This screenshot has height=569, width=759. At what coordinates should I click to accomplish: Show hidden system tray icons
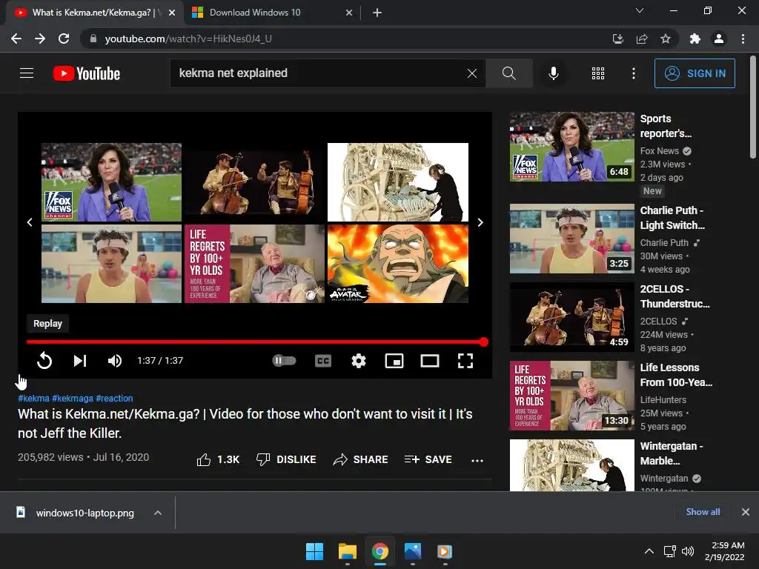[x=649, y=551]
